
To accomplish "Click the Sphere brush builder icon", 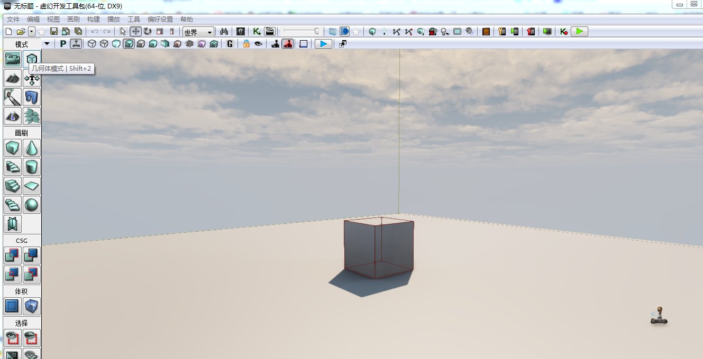I will click(32, 205).
